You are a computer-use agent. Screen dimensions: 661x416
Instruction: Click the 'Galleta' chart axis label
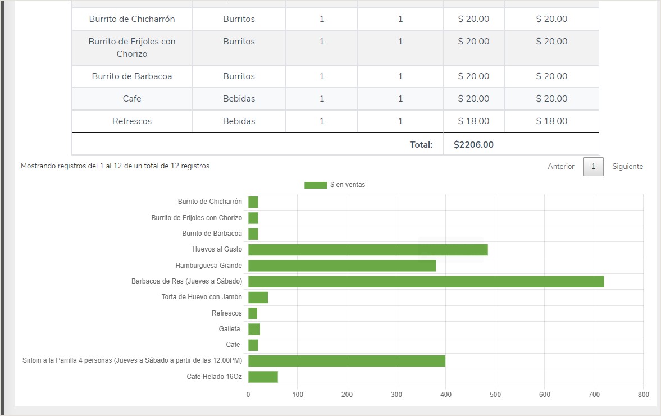click(229, 329)
